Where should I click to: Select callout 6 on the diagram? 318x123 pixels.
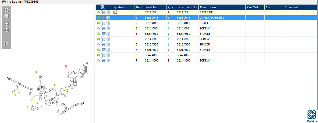pos(38,103)
